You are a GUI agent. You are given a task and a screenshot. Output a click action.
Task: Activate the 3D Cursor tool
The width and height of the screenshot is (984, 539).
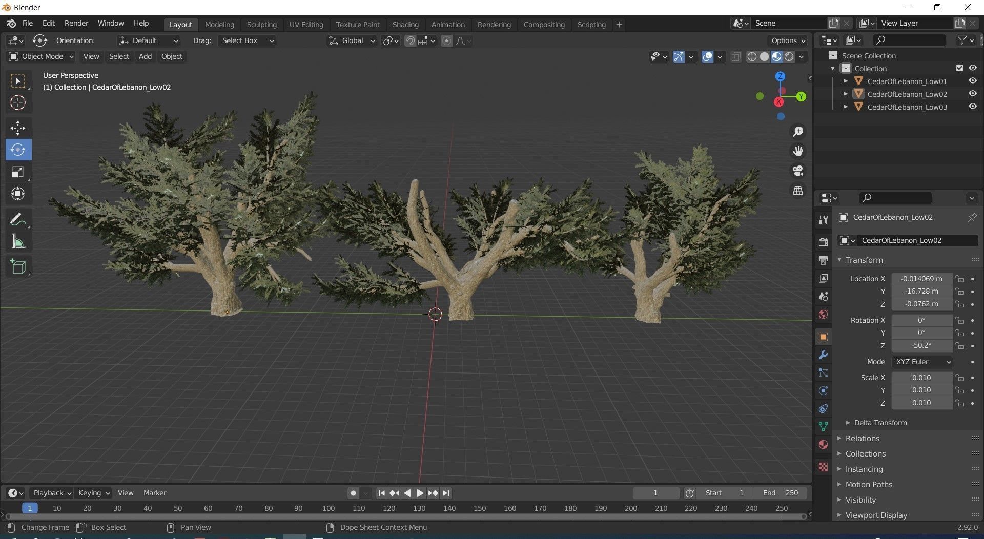click(x=18, y=103)
